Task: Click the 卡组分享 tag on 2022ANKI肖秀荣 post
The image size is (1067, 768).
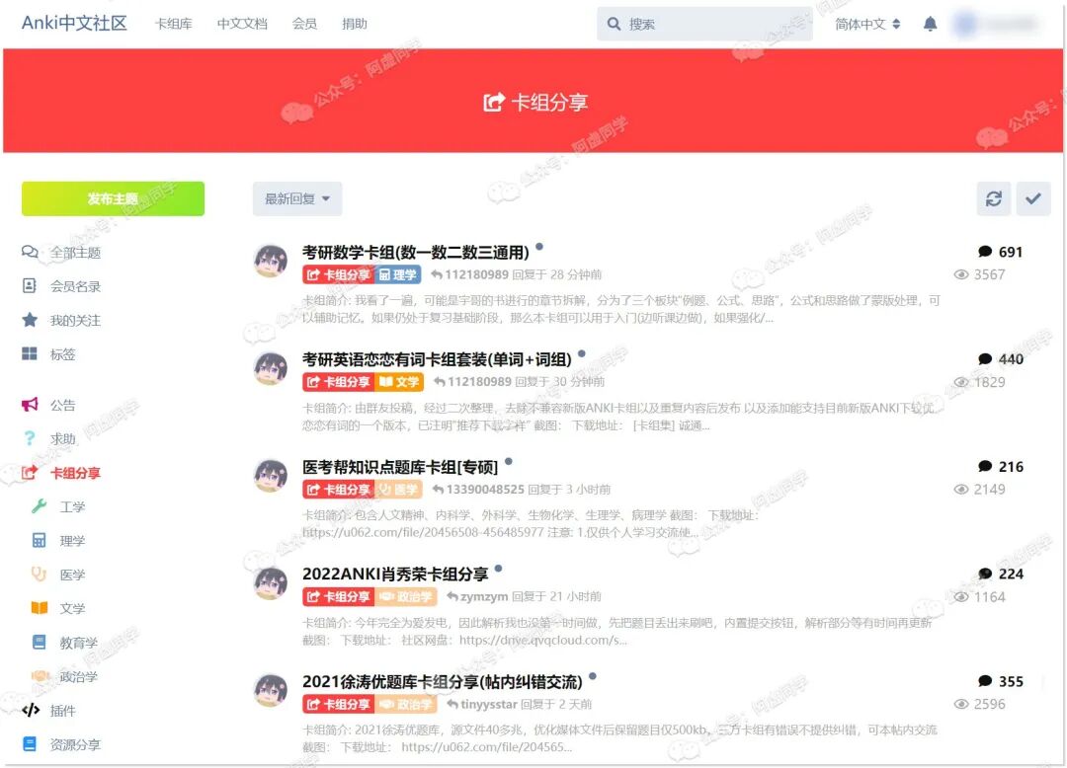Action: point(338,596)
